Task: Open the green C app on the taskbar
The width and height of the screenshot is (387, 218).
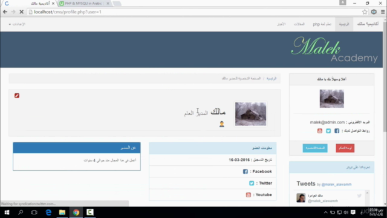Action: (90, 213)
